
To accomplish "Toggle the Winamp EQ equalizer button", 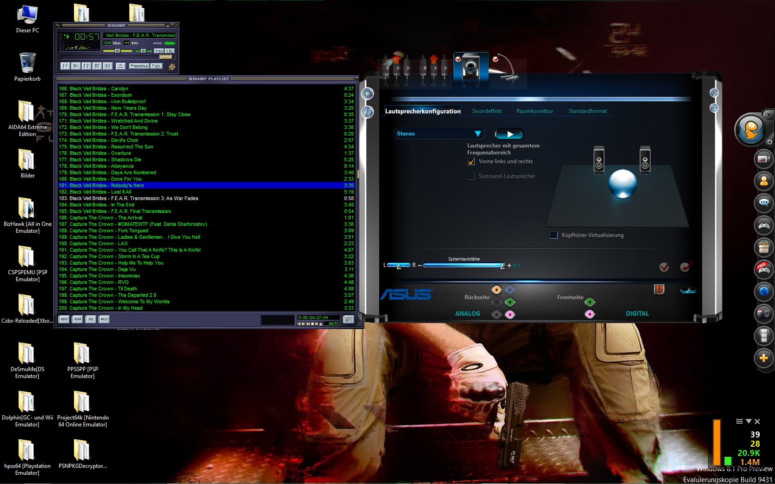I will [x=159, y=51].
